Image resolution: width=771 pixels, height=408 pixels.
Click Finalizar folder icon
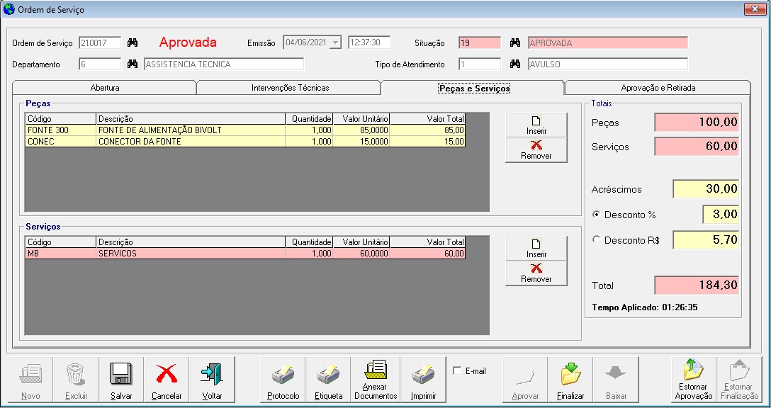[x=570, y=373]
